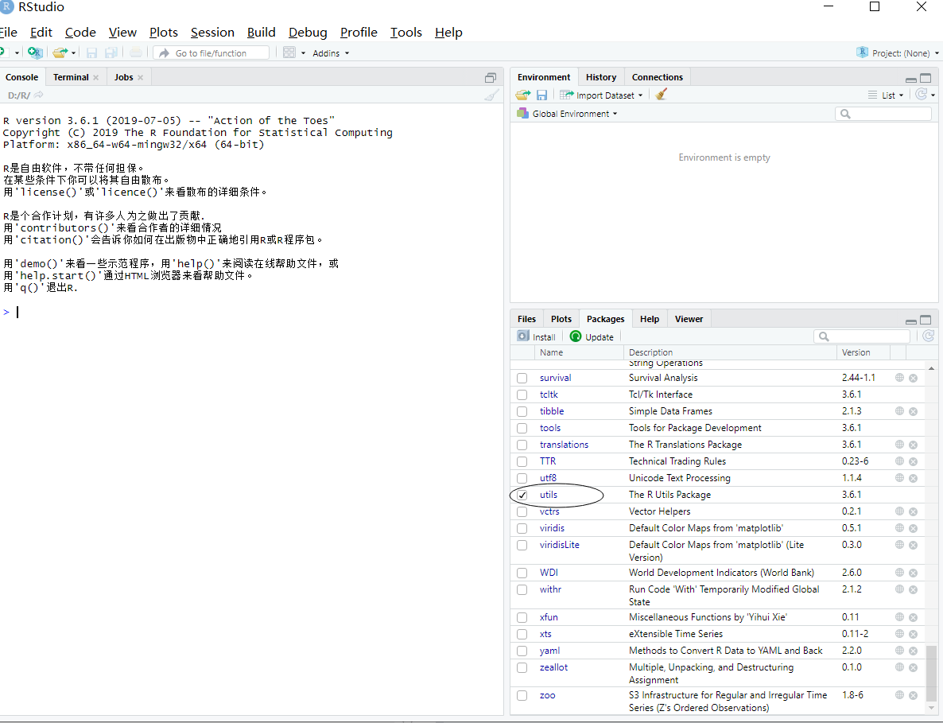Open the Plots menu in menu bar

click(164, 33)
